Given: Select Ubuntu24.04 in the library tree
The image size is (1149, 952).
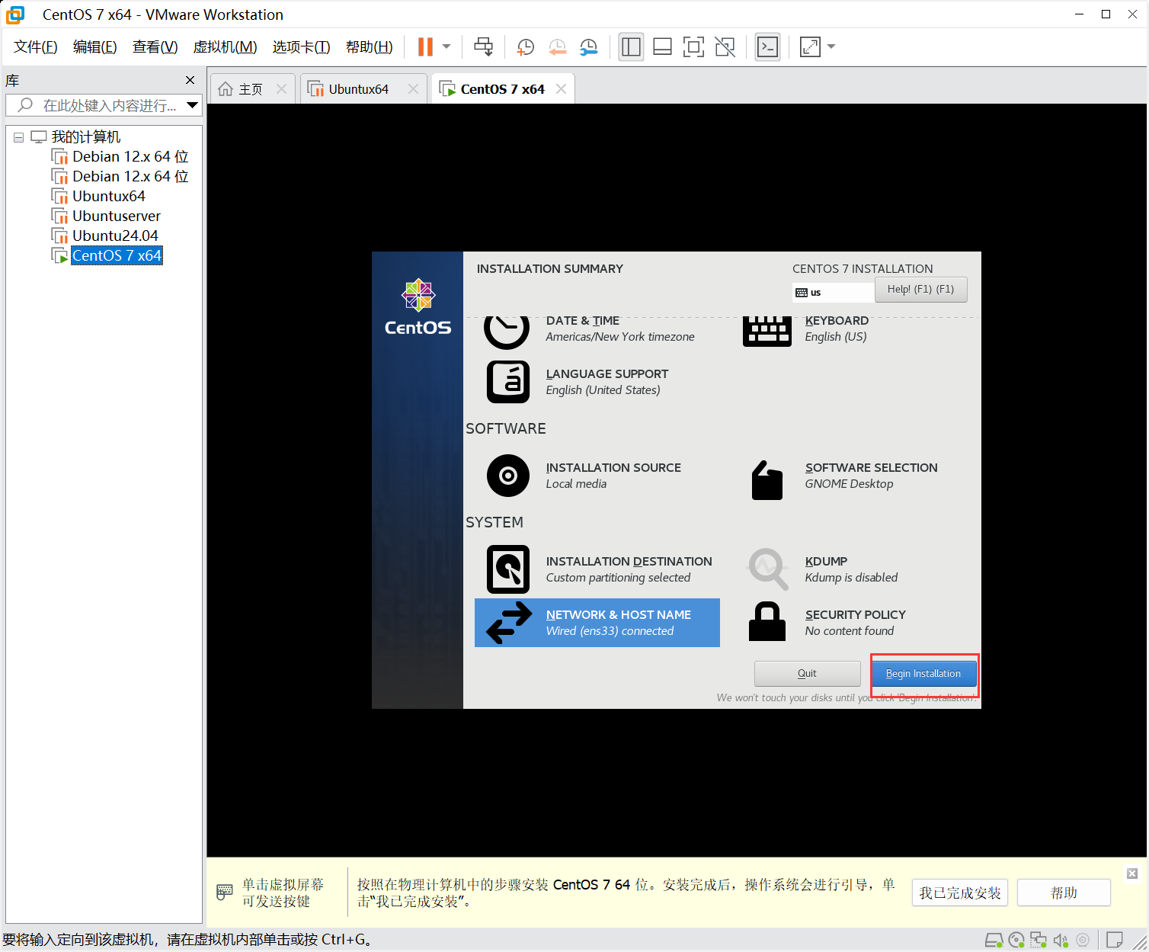Looking at the screenshot, I should pyautogui.click(x=115, y=236).
